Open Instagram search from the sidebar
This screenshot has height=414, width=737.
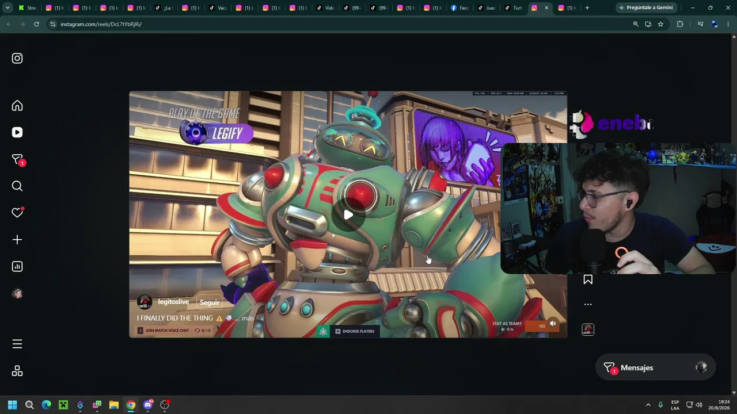17,186
